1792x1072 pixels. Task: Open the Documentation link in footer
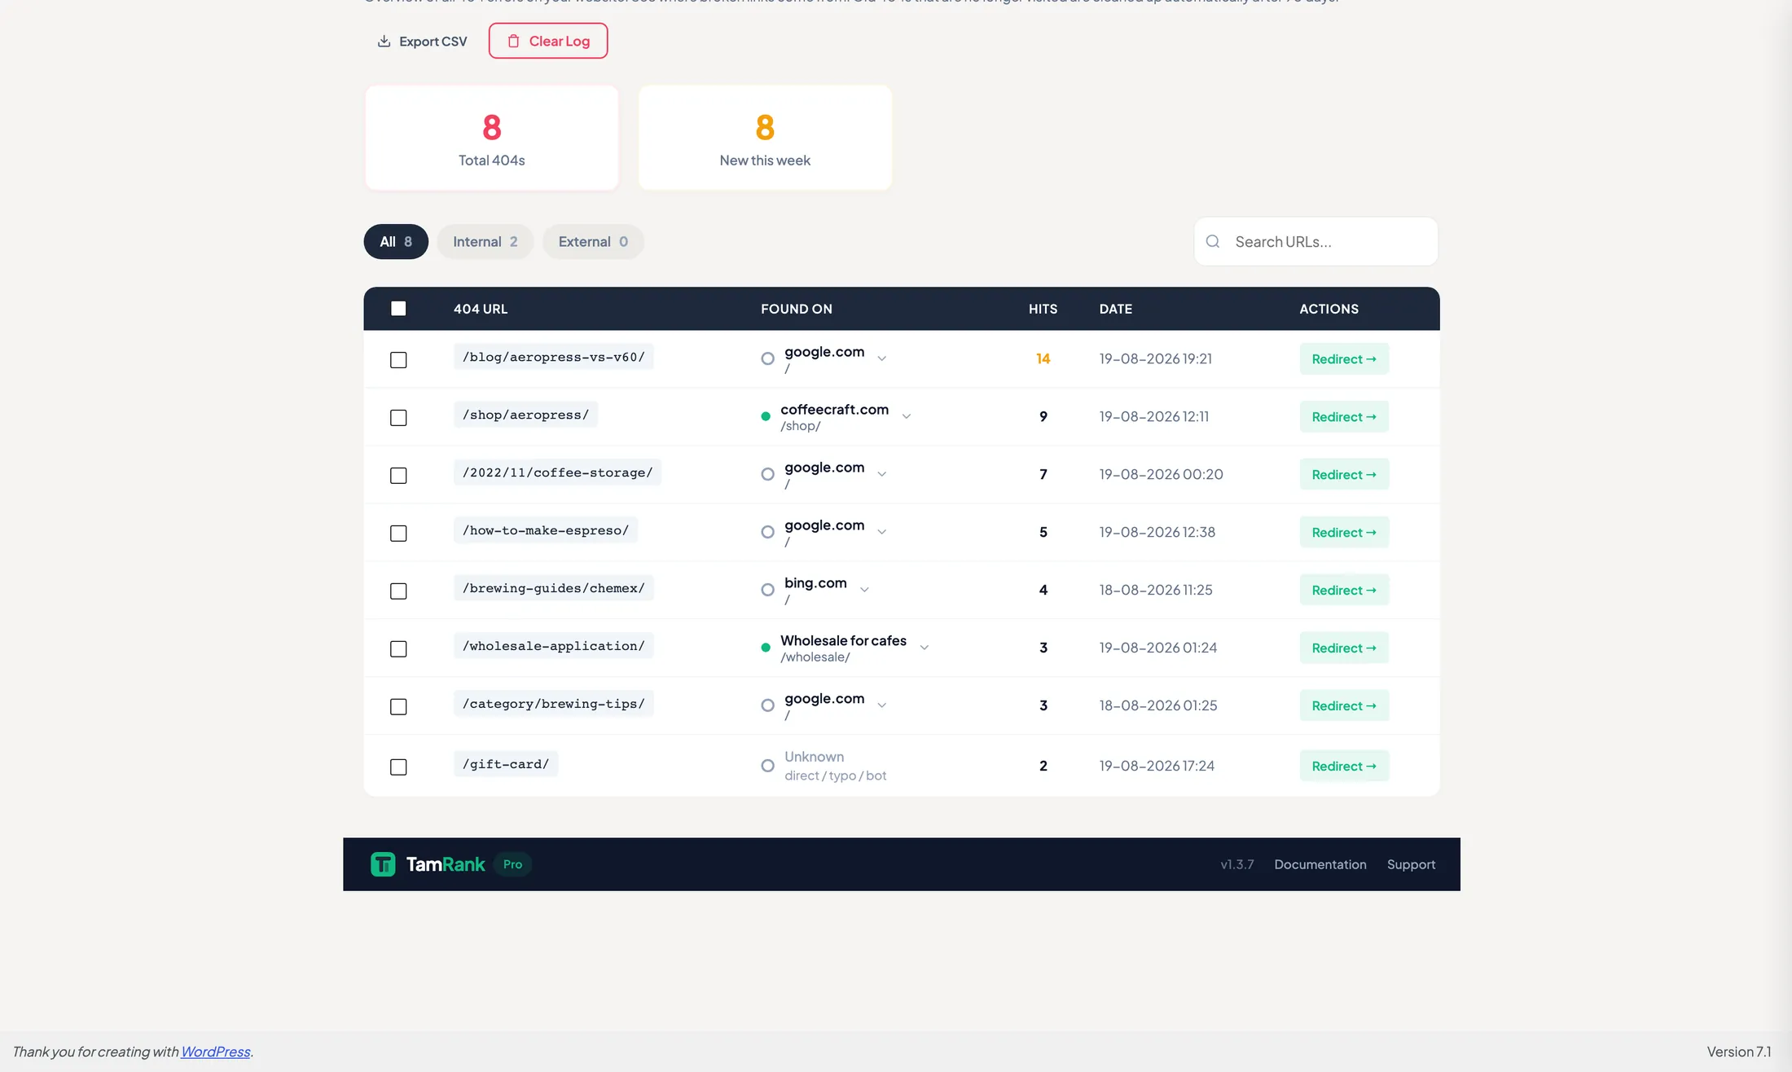1320,864
